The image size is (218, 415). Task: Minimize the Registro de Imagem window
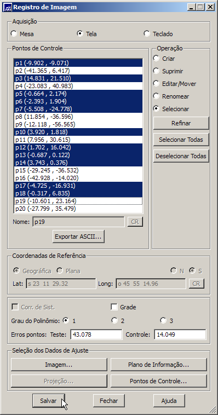191,8
